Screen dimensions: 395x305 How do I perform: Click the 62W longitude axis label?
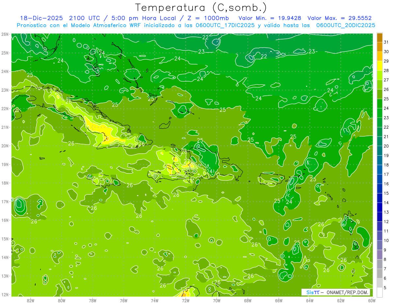(x=341, y=300)
